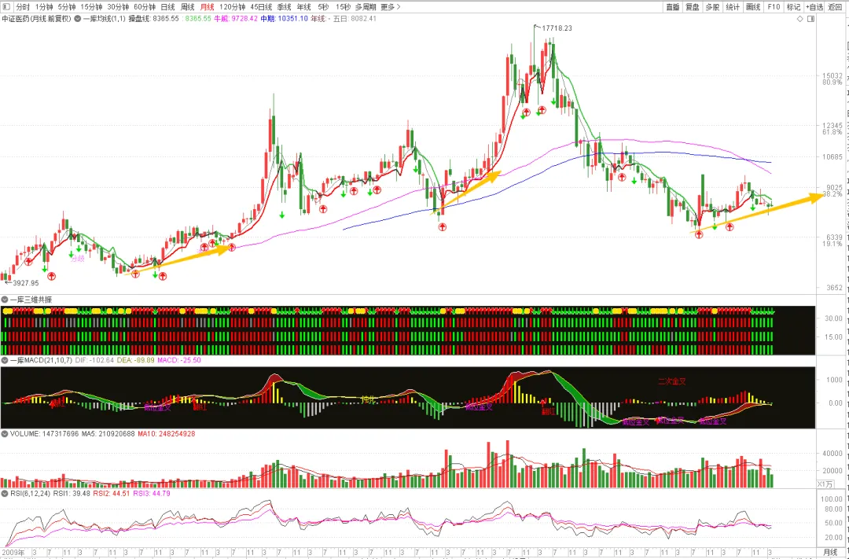
Task: Select the 45日线 period tab
Action: [261, 7]
